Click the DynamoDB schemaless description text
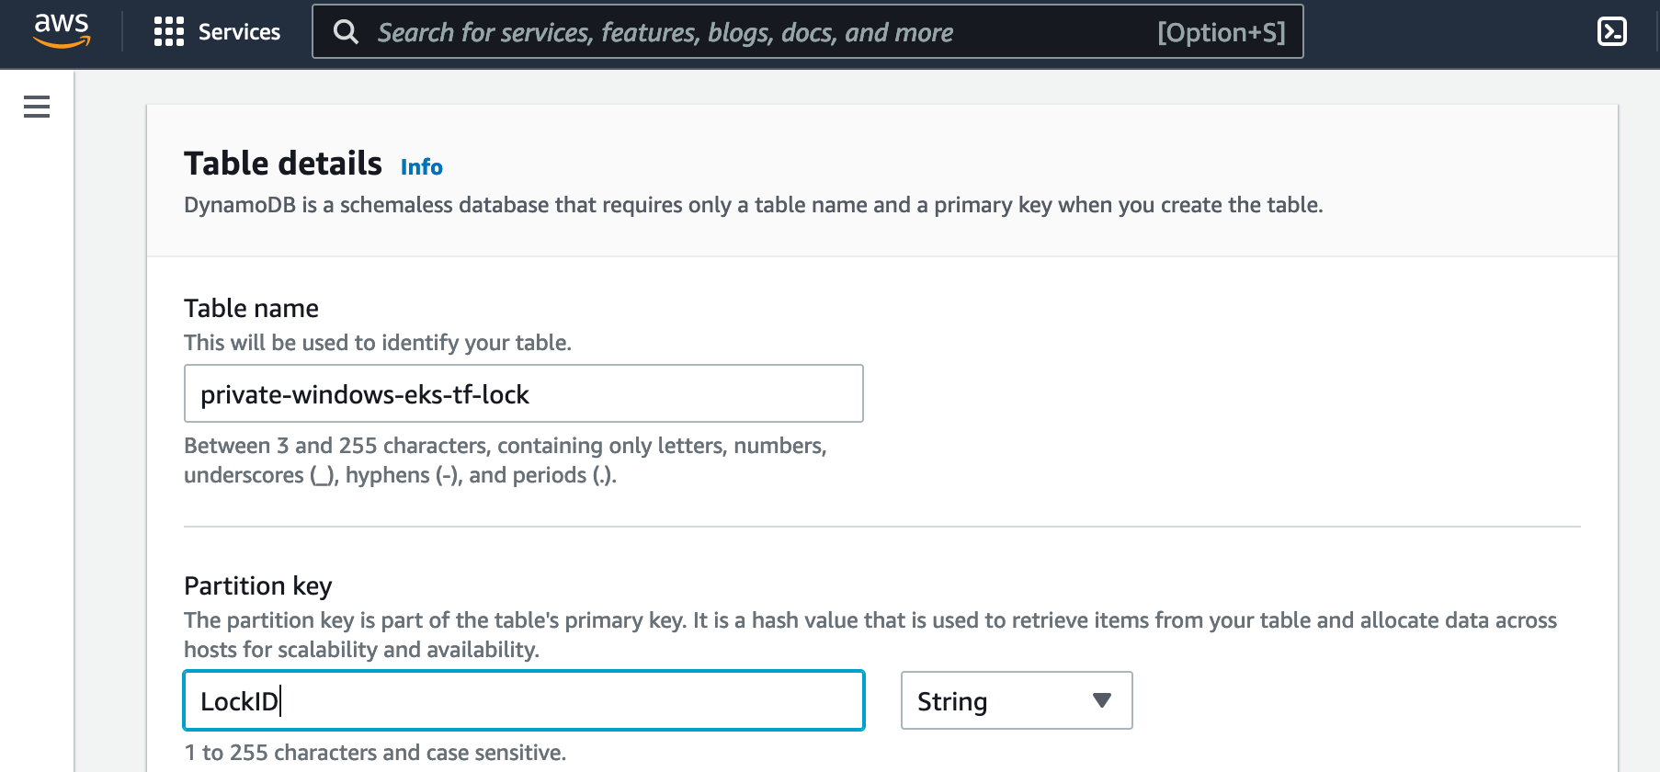The height and width of the screenshot is (772, 1660). point(753,205)
